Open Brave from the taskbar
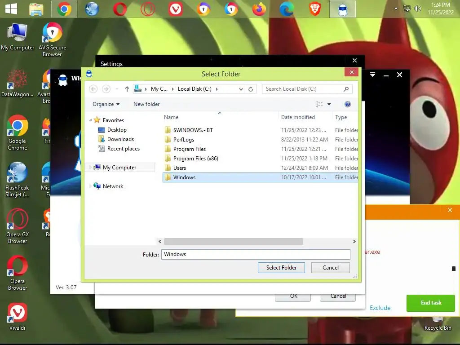The width and height of the screenshot is (460, 345). (x=315, y=9)
